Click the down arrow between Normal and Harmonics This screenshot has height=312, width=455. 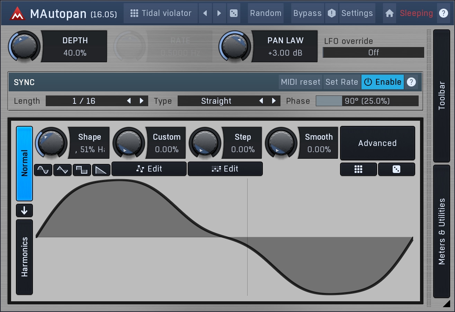(24, 210)
